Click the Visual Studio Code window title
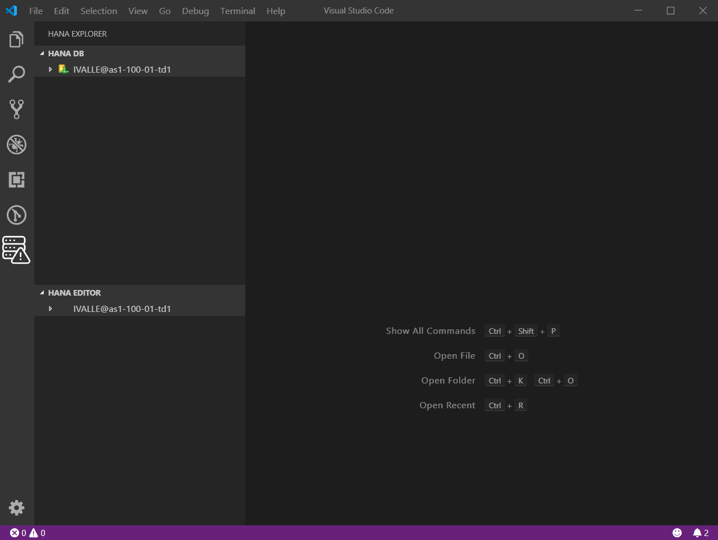Screen dimensions: 718x540 coord(358,11)
